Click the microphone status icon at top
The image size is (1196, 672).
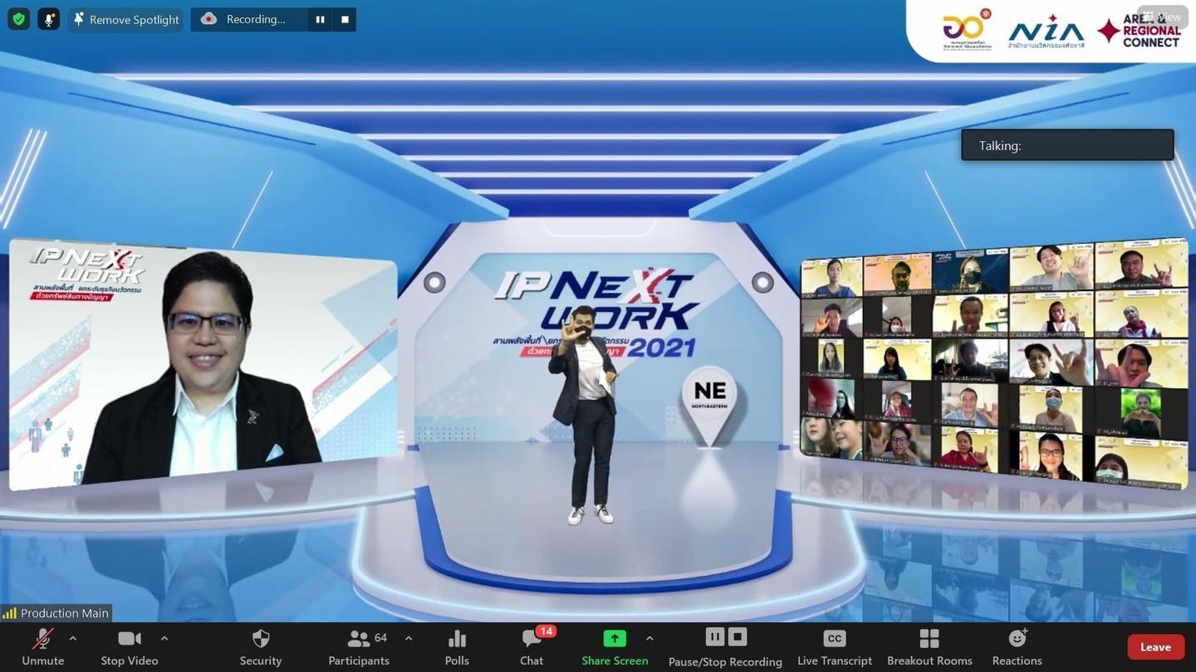click(x=48, y=19)
